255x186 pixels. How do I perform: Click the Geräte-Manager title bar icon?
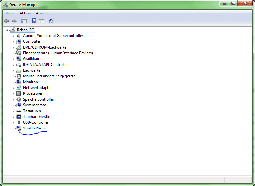click(x=5, y=5)
